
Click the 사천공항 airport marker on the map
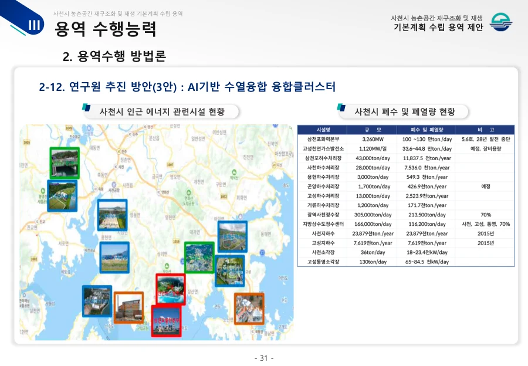coord(114,185)
